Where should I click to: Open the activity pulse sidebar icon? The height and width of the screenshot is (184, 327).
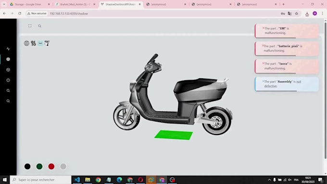8,49
